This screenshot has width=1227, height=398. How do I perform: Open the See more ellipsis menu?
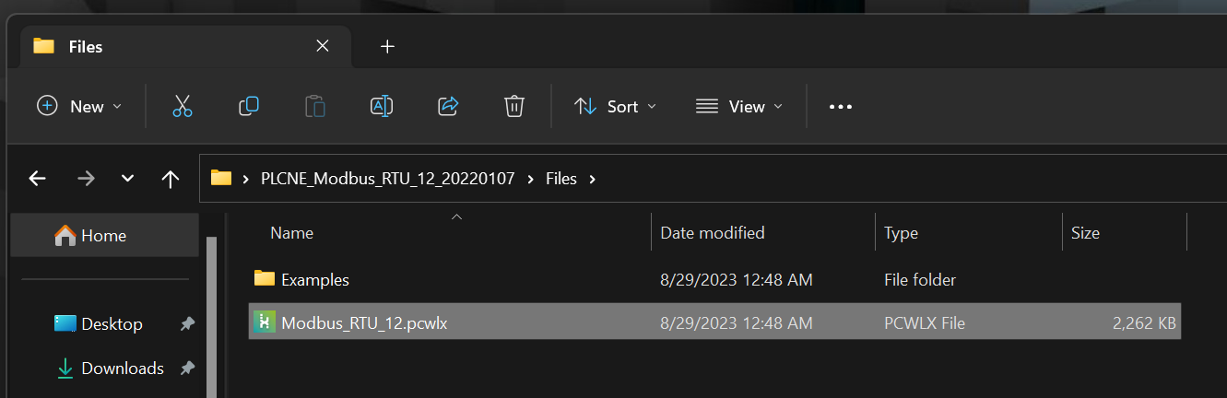pos(841,106)
